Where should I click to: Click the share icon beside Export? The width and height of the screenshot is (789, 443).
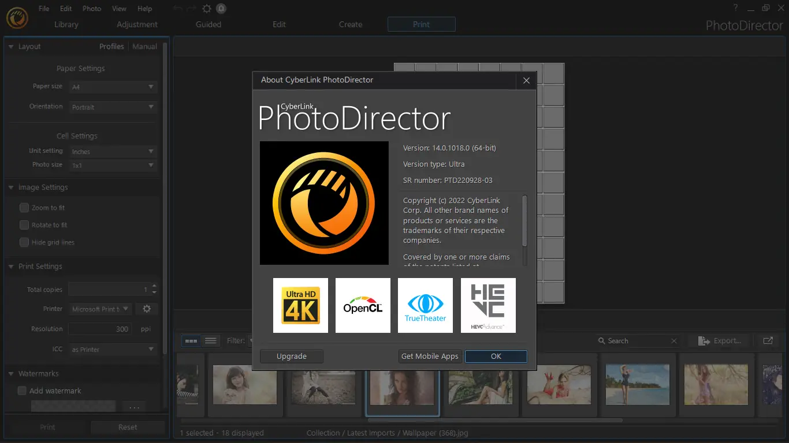[768, 341]
